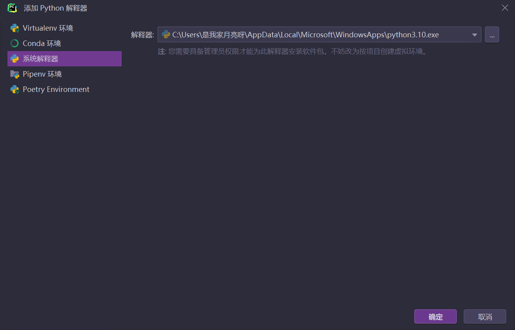
Task: Click the 添加 Python 解释器 title text
Action: (55, 8)
